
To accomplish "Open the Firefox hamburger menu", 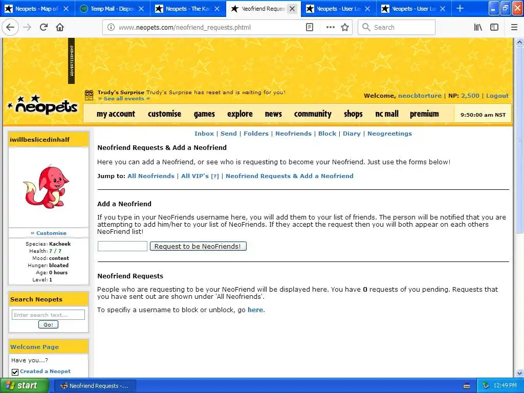I will click(514, 28).
